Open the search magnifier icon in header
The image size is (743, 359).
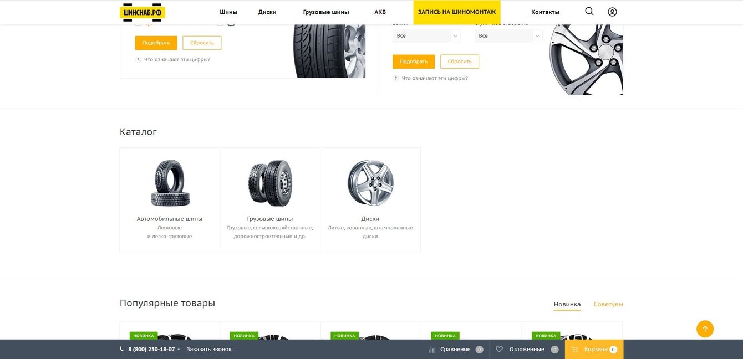click(x=589, y=11)
